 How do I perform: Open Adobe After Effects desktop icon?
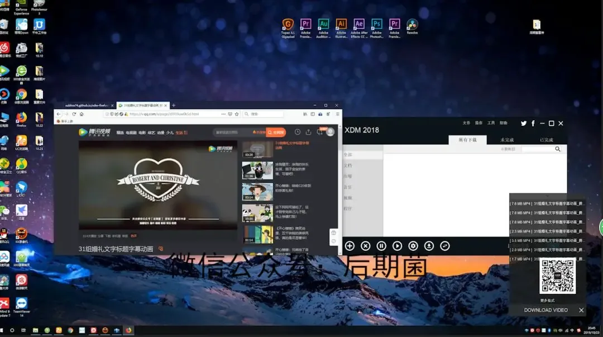359,28
